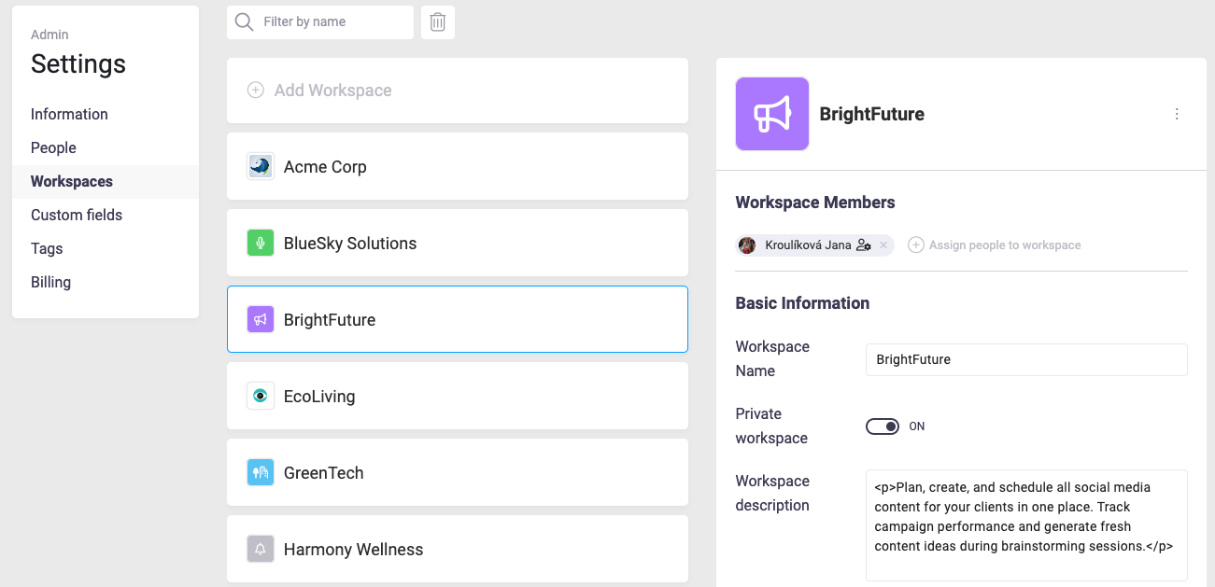
Task: Click the member role settings icon
Action: tap(864, 245)
